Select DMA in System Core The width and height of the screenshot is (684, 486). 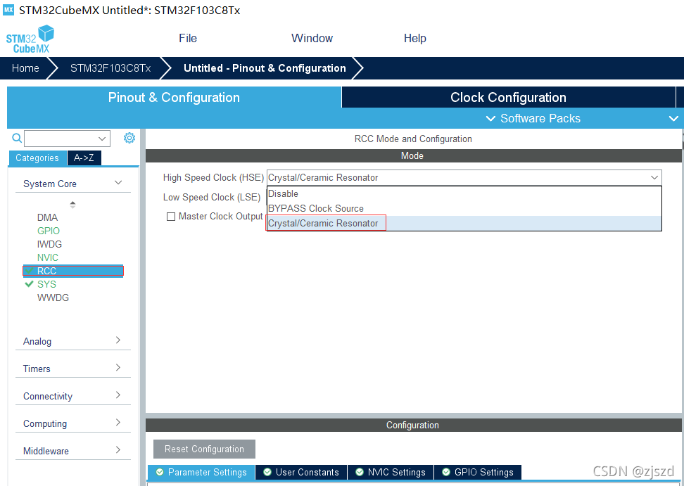[47, 217]
